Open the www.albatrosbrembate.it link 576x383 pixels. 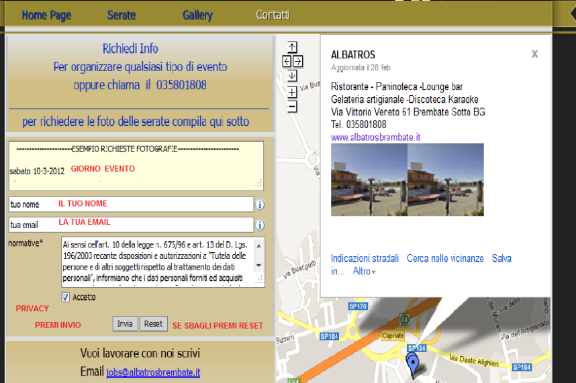click(375, 138)
